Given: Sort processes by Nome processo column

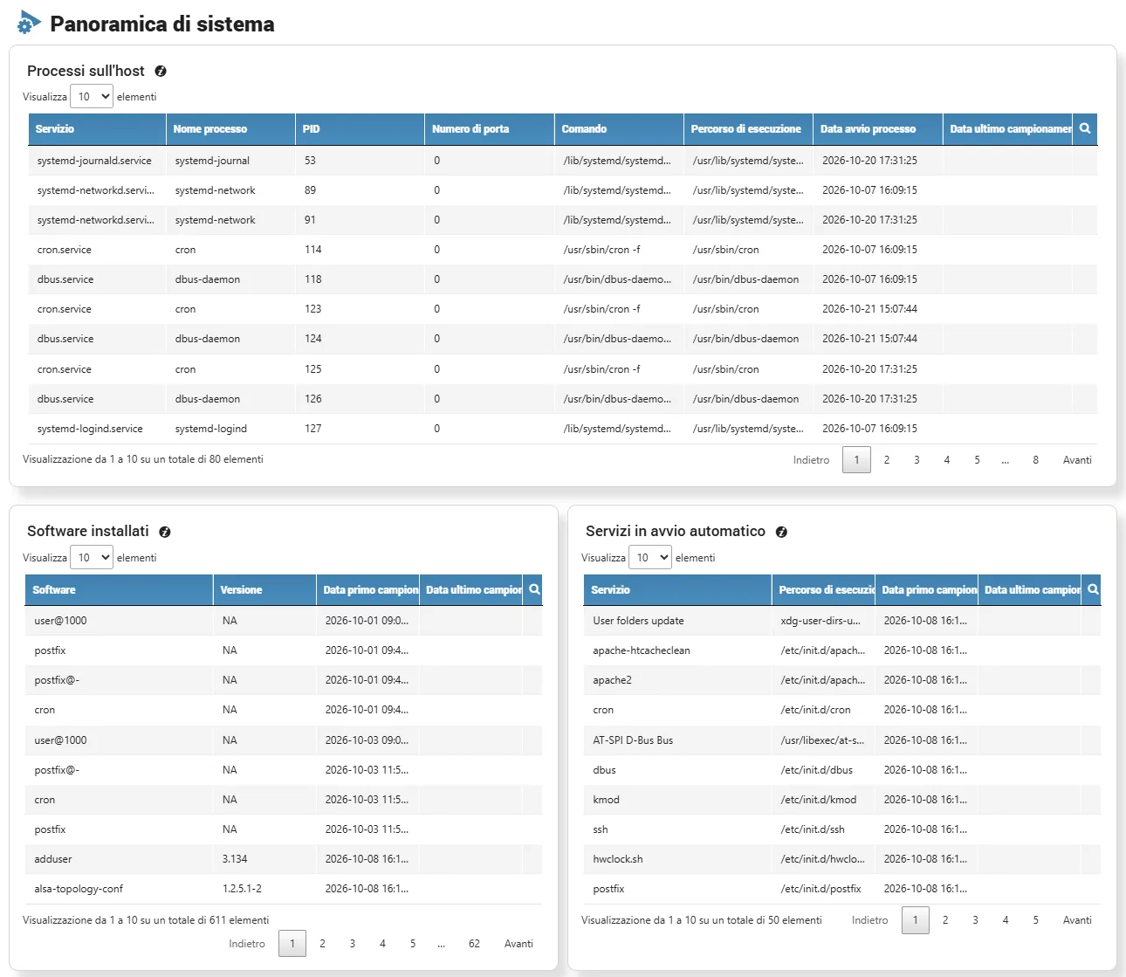Looking at the screenshot, I should coord(230,128).
